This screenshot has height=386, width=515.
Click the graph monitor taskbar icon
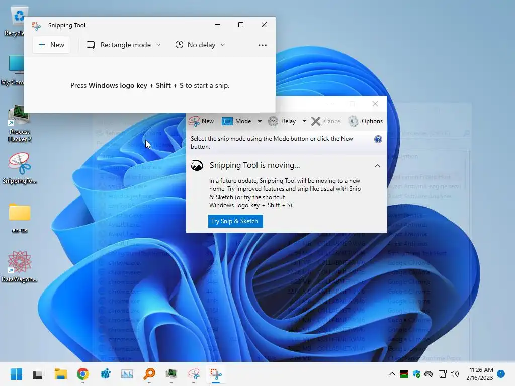point(127,374)
